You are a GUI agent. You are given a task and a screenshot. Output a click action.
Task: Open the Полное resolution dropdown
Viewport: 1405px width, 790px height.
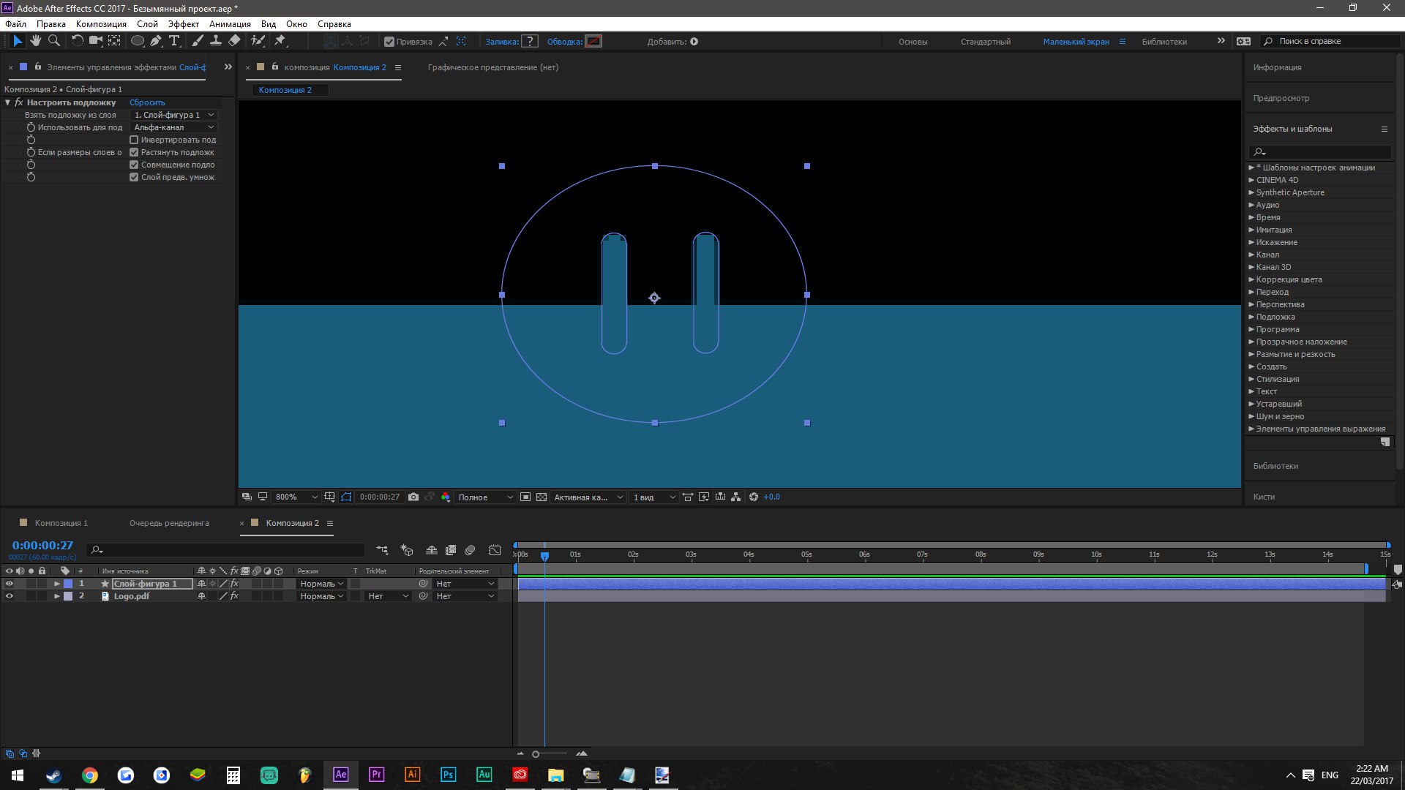click(x=485, y=497)
